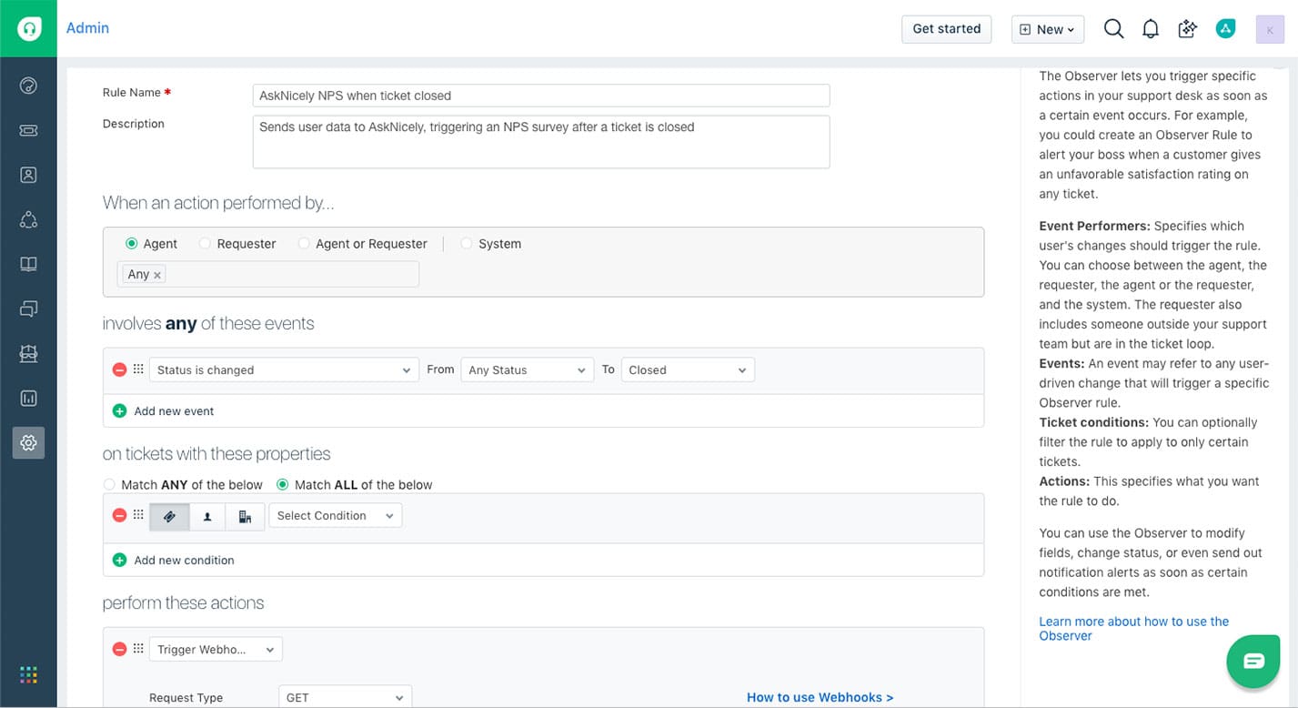
Task: Click the green plus next to Add new condition
Action: 119,561
